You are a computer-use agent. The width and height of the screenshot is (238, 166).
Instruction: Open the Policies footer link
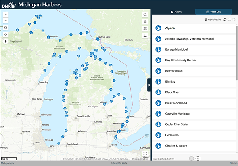click(x=234, y=163)
